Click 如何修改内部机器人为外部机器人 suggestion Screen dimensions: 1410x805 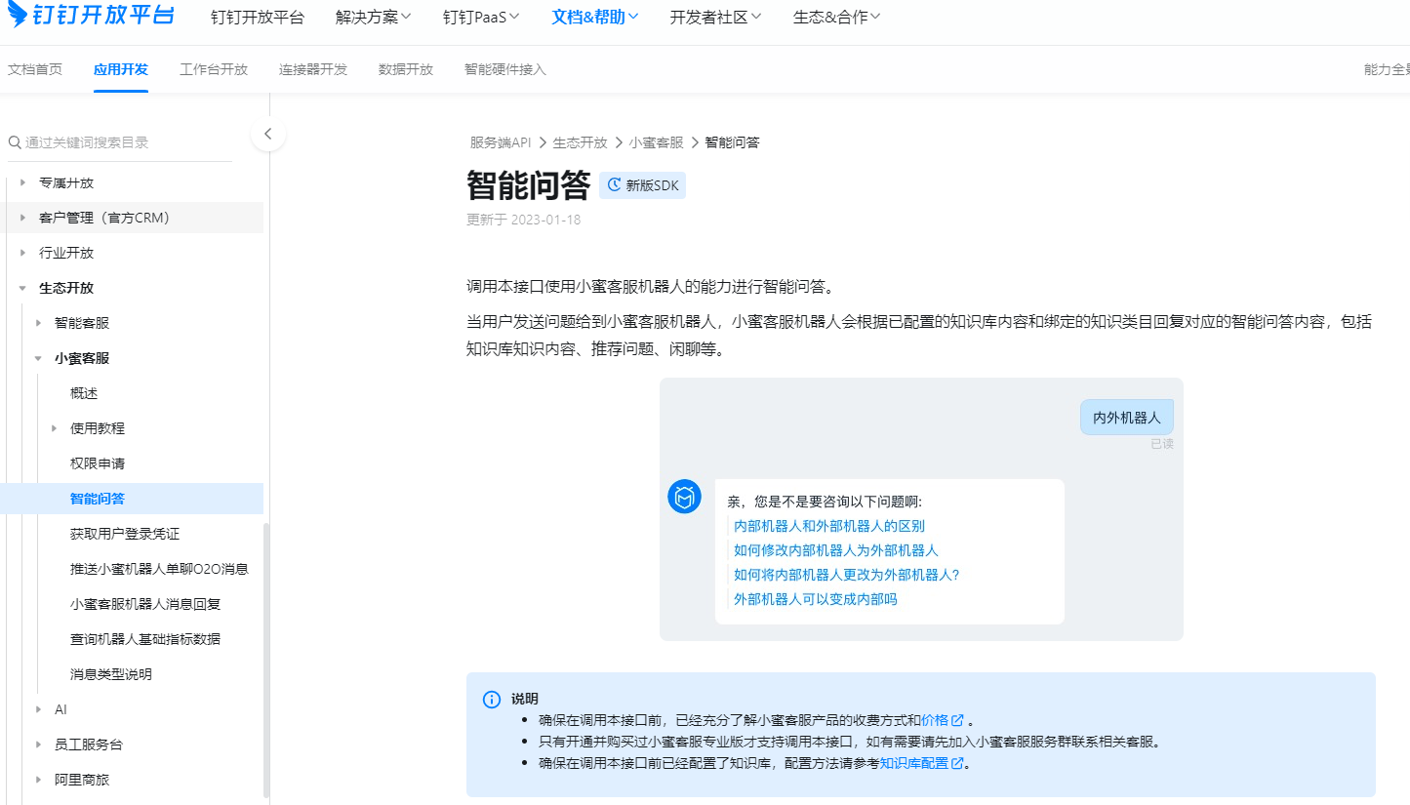point(836,550)
